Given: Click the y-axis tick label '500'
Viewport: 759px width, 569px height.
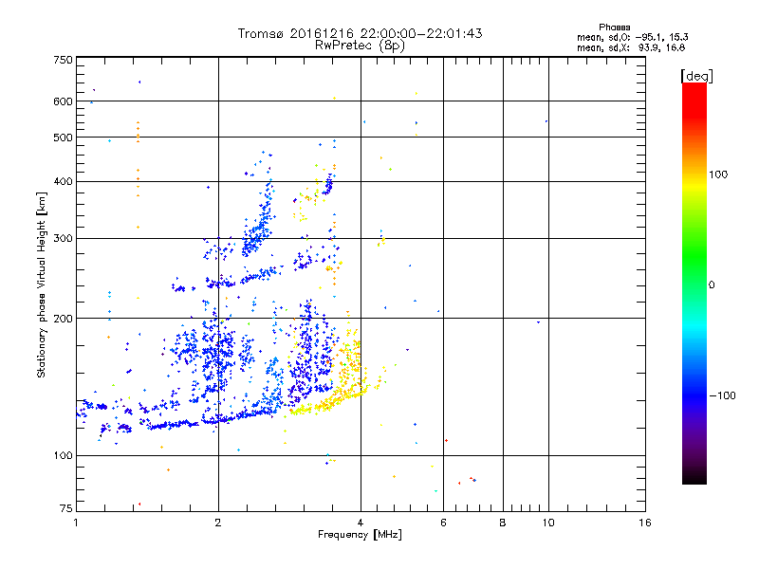Looking at the screenshot, I should (63, 138).
